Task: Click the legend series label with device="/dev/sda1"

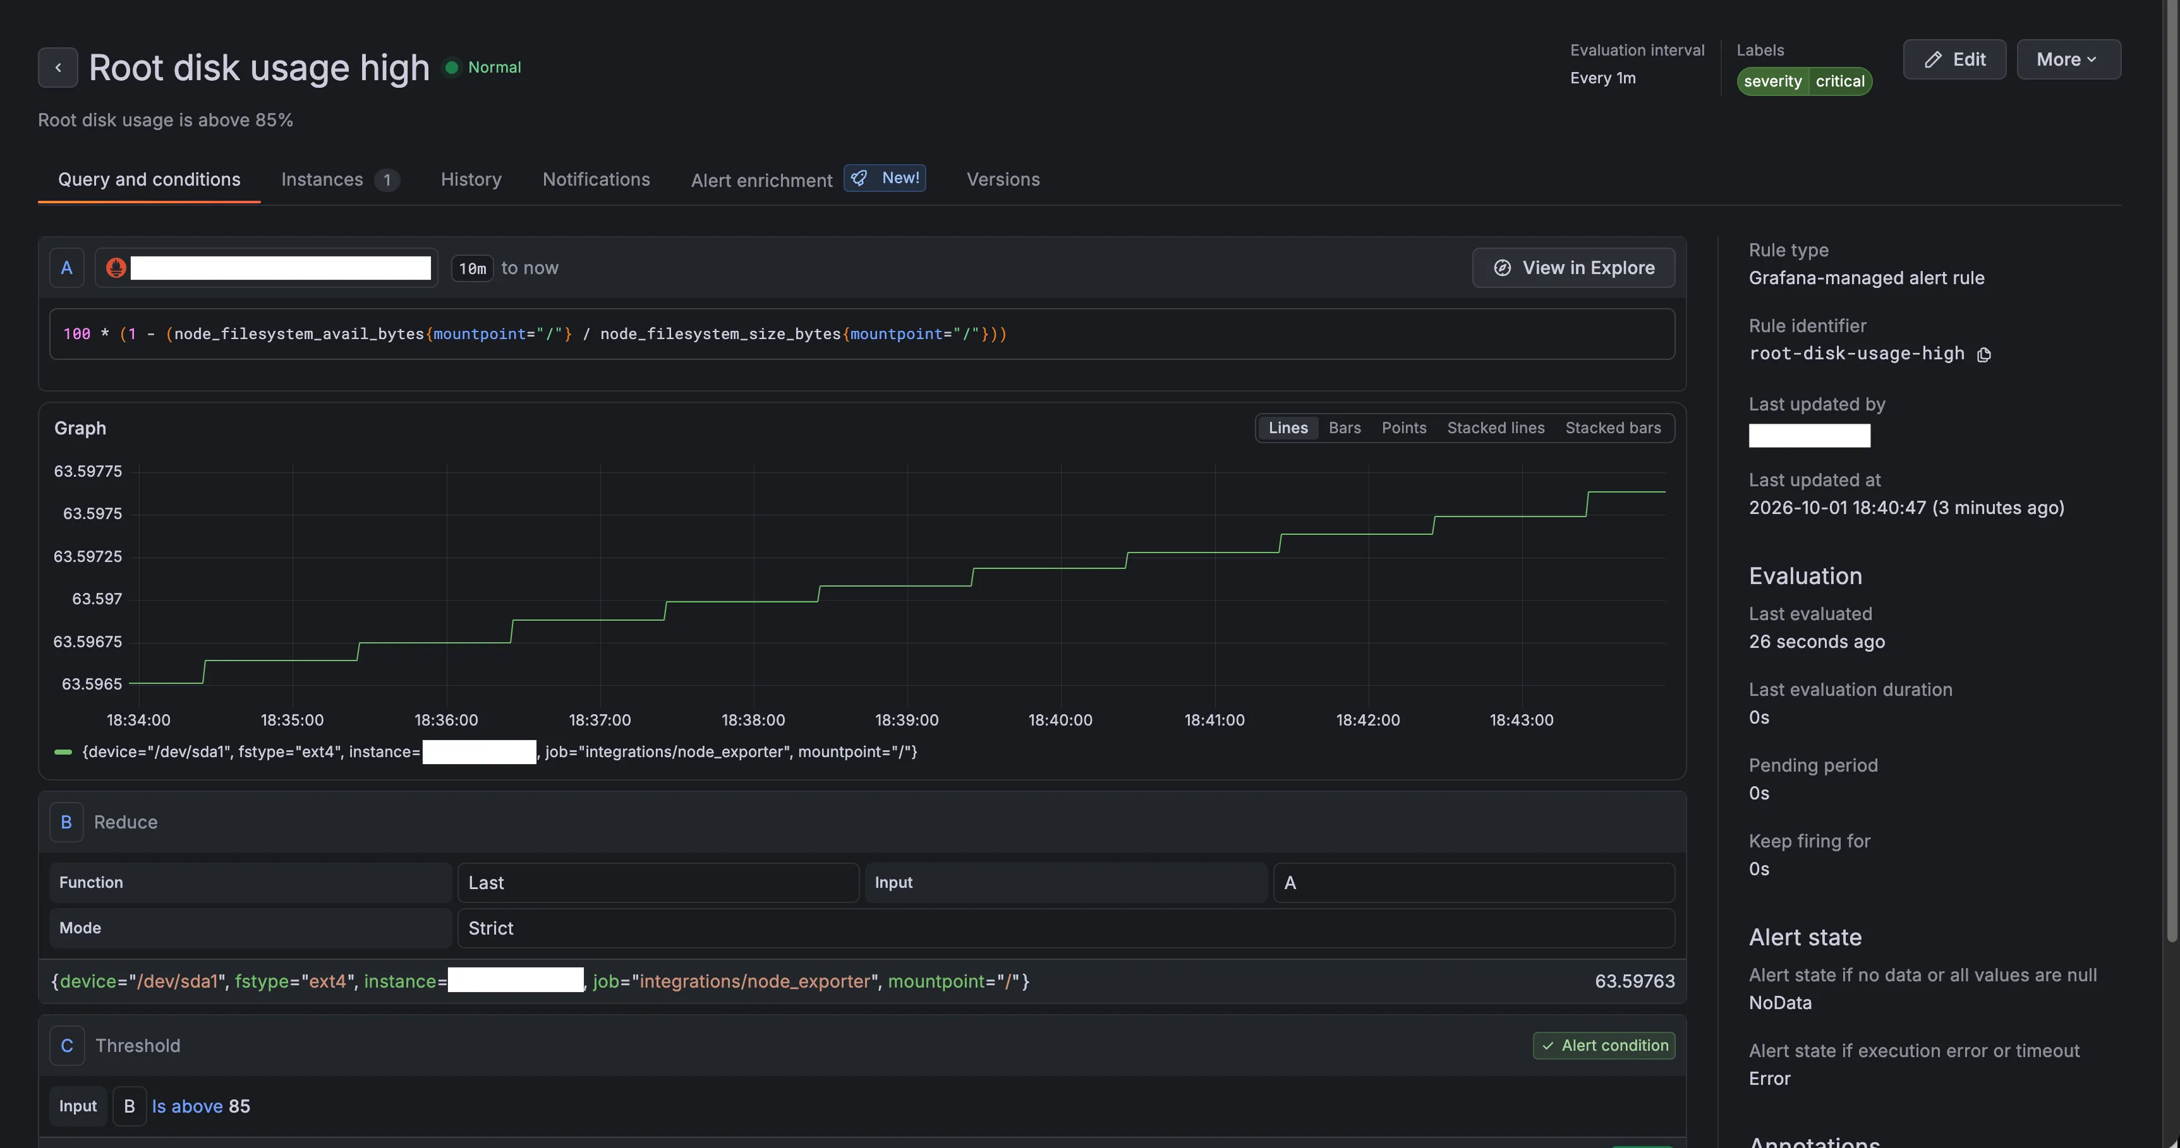Action: (x=499, y=752)
